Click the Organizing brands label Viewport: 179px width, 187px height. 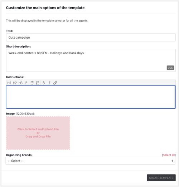(x=19, y=155)
